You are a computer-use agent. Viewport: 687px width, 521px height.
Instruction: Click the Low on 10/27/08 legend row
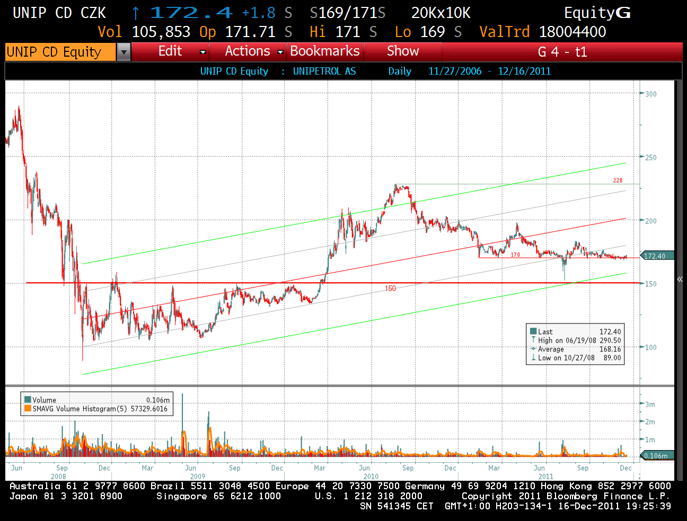[x=575, y=357]
